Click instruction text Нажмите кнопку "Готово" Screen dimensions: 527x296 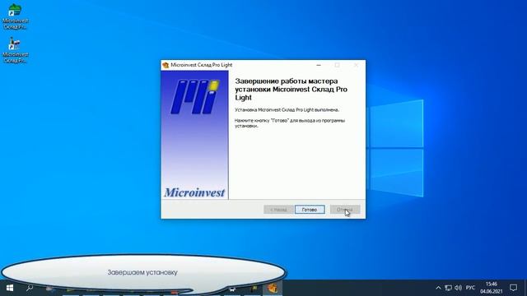click(290, 123)
